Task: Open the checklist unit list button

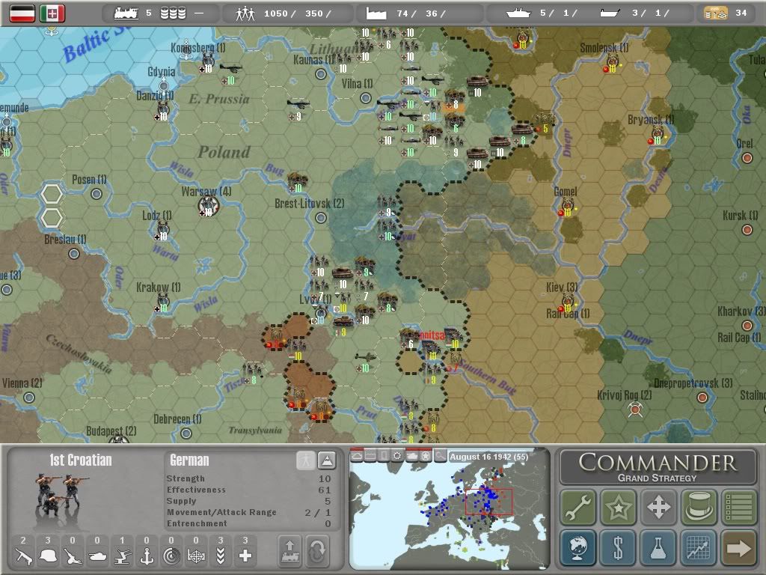Action: tap(739, 507)
